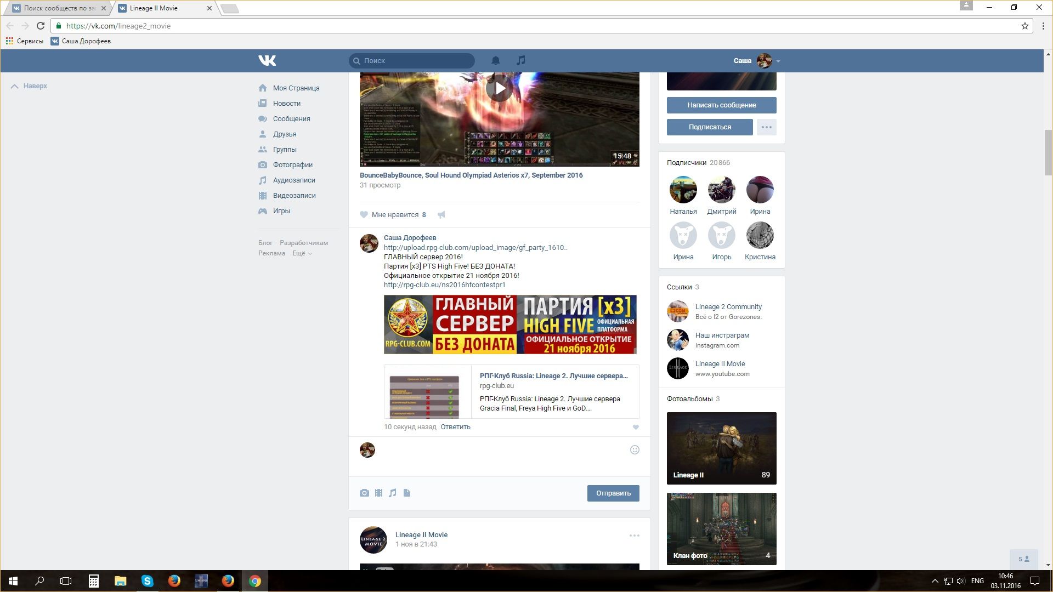Screen dimensions: 1053x592
Task: Open the three-dots menu next to Подписаться
Action: pyautogui.click(x=767, y=127)
